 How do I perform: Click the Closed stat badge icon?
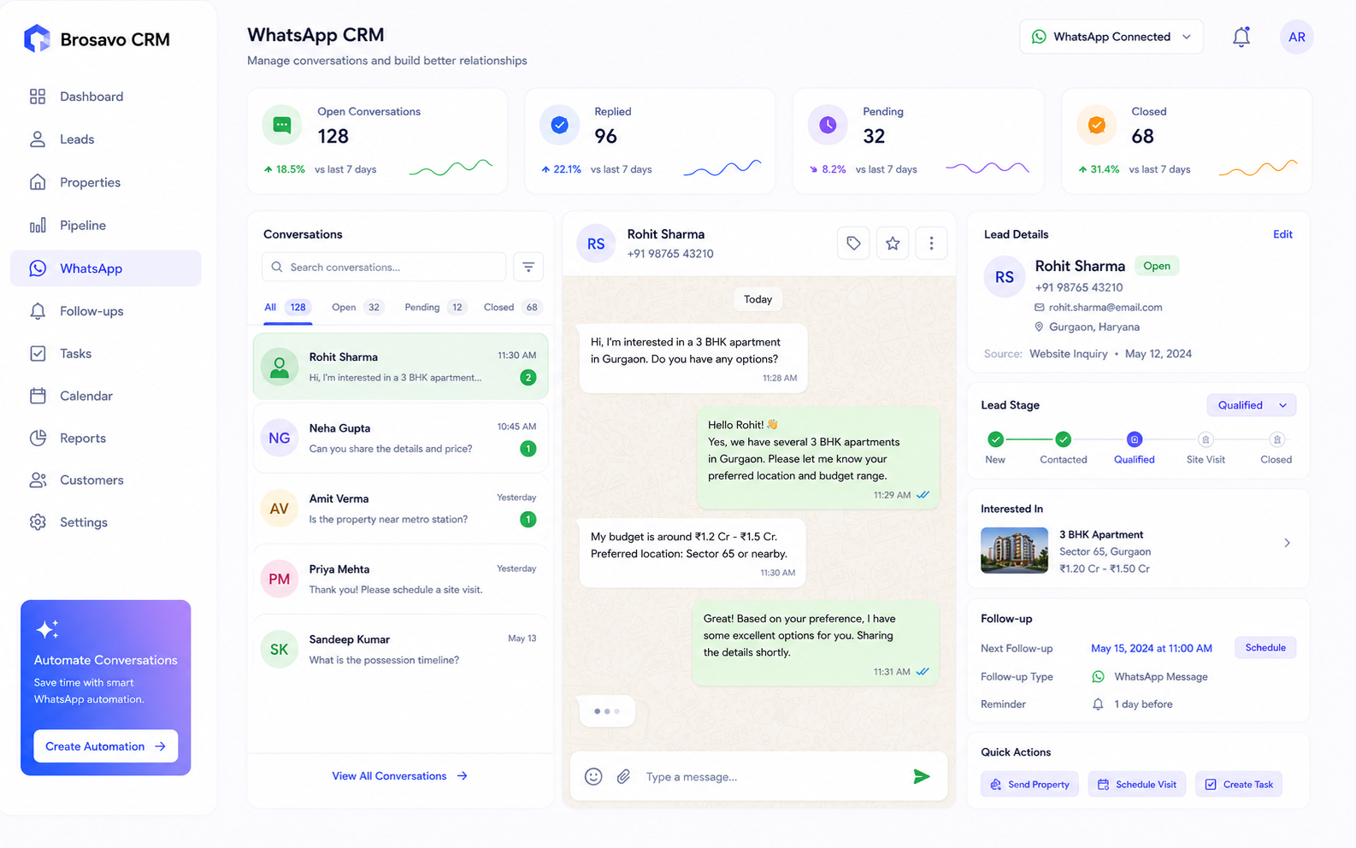1097,126
